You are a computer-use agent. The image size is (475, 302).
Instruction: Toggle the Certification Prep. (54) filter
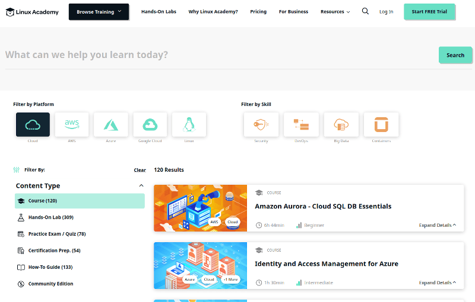[80, 250]
